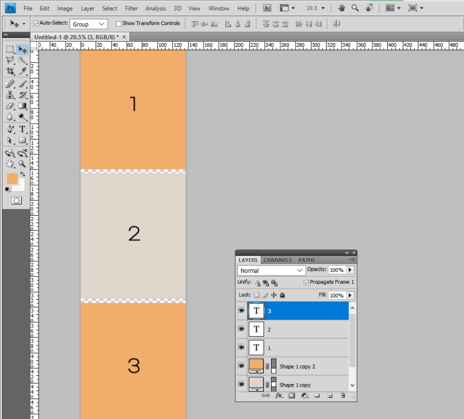Select the Blur tool
464x419 pixels.
point(10,117)
